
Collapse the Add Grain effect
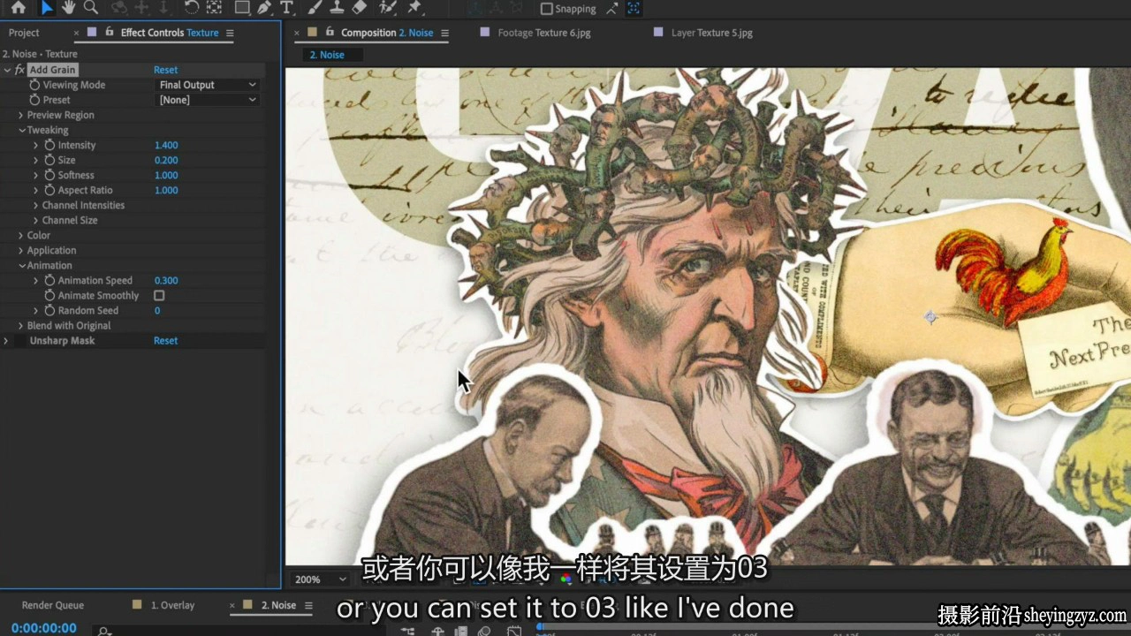click(x=7, y=70)
